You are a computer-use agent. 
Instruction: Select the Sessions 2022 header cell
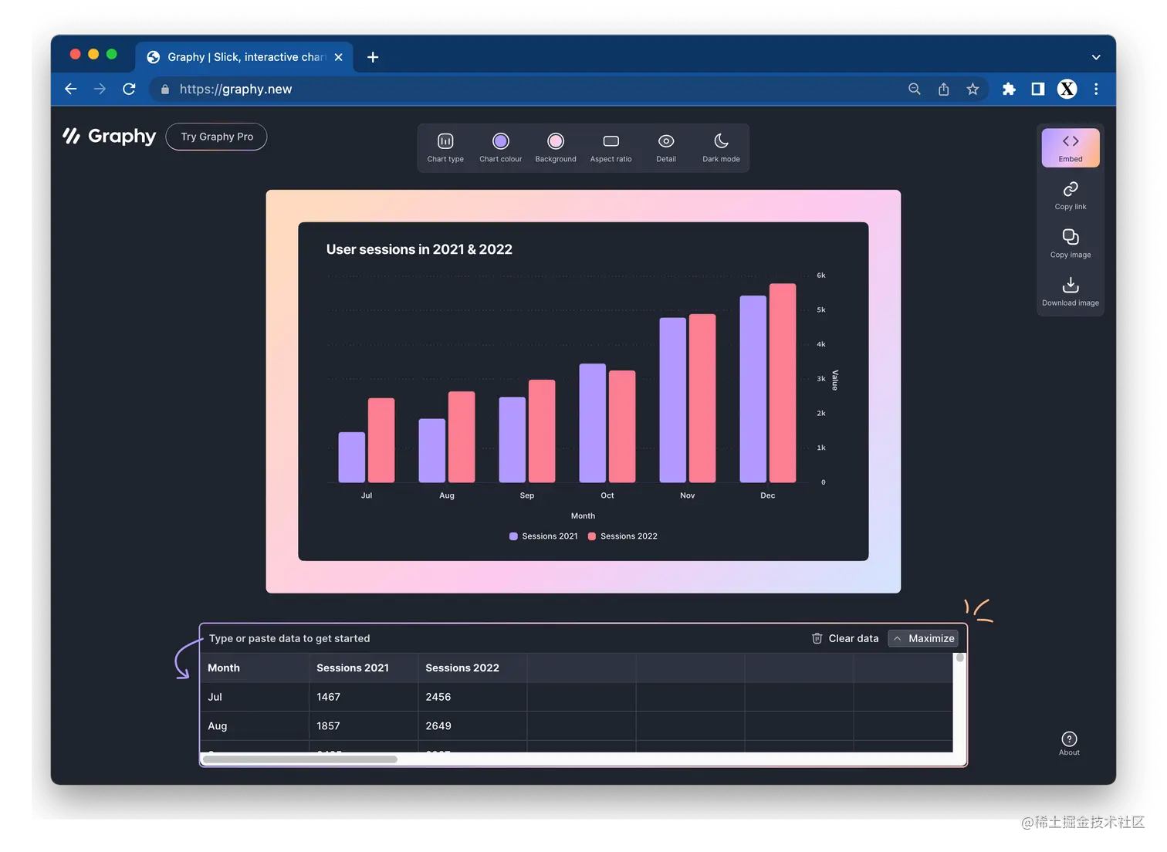pos(472,668)
